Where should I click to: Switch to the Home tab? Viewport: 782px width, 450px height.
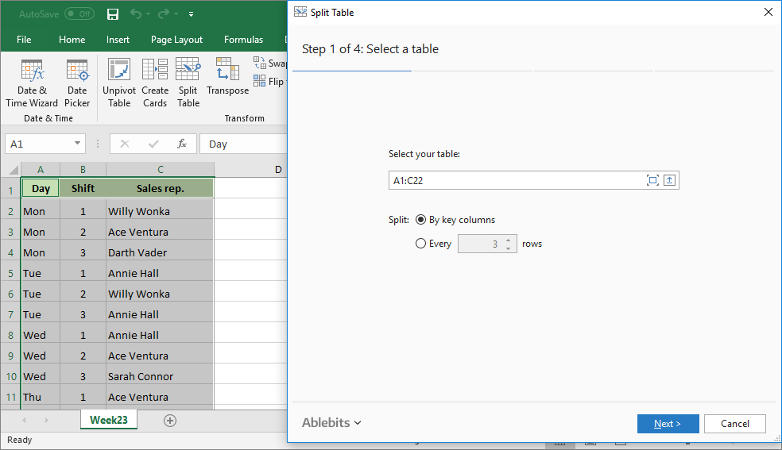[x=72, y=40]
